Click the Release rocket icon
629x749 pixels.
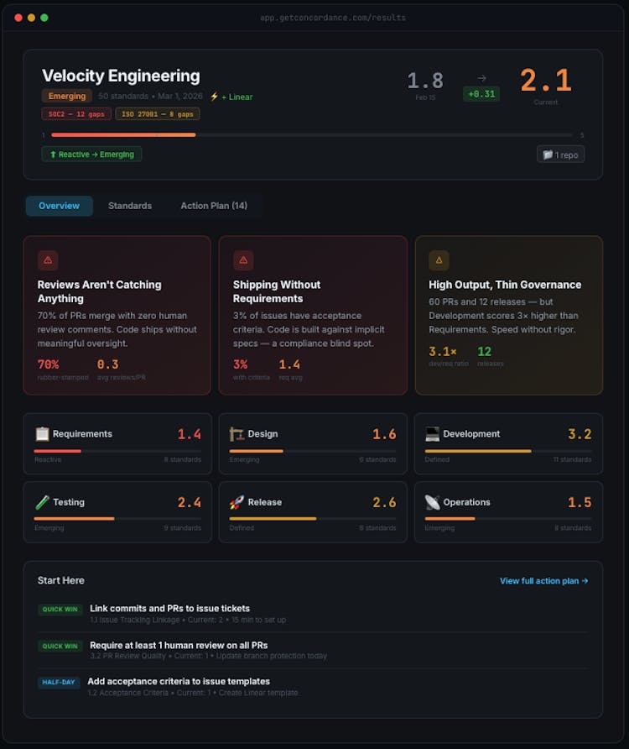(237, 502)
